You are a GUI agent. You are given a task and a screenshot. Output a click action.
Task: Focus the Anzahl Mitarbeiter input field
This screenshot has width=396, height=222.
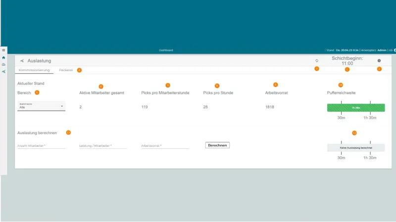41,145
